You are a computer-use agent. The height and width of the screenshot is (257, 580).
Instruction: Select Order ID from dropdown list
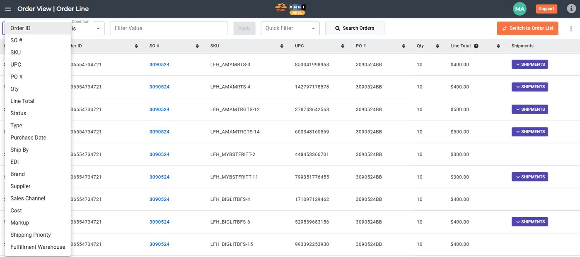click(38, 28)
